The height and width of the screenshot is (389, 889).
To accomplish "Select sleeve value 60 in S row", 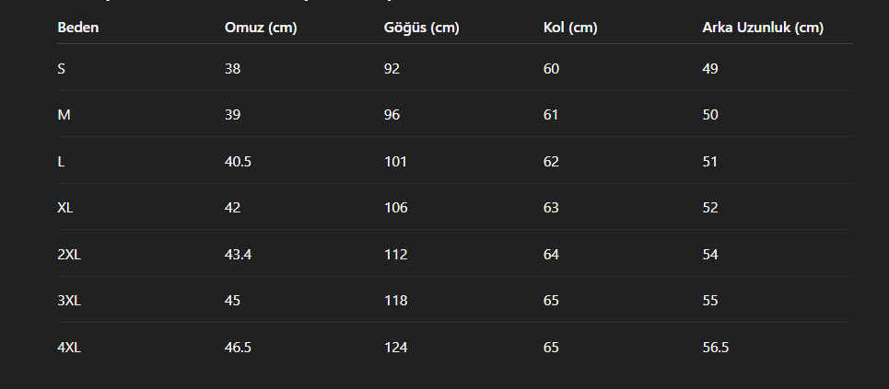I will [551, 69].
